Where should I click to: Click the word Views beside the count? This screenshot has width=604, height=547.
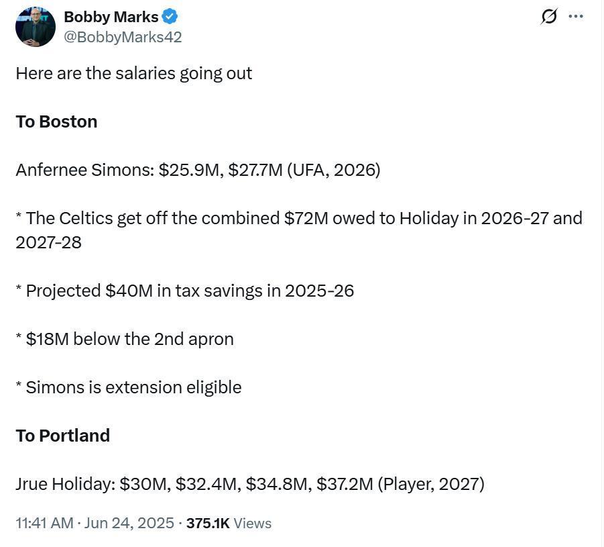pyautogui.click(x=252, y=523)
